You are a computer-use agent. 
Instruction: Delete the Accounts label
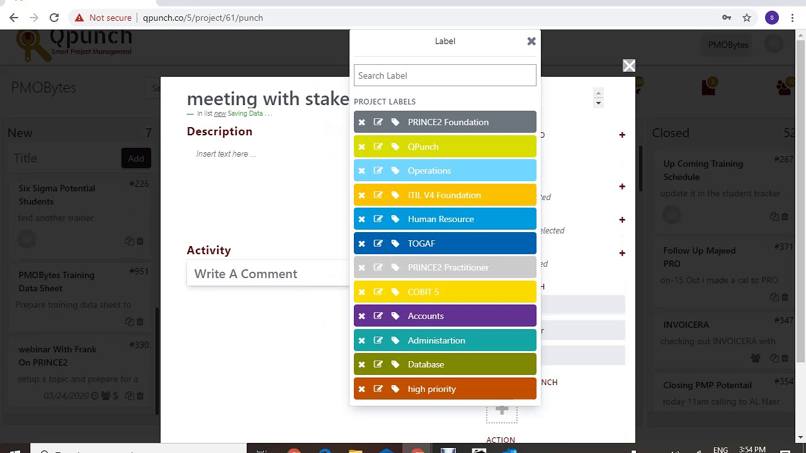pos(361,316)
